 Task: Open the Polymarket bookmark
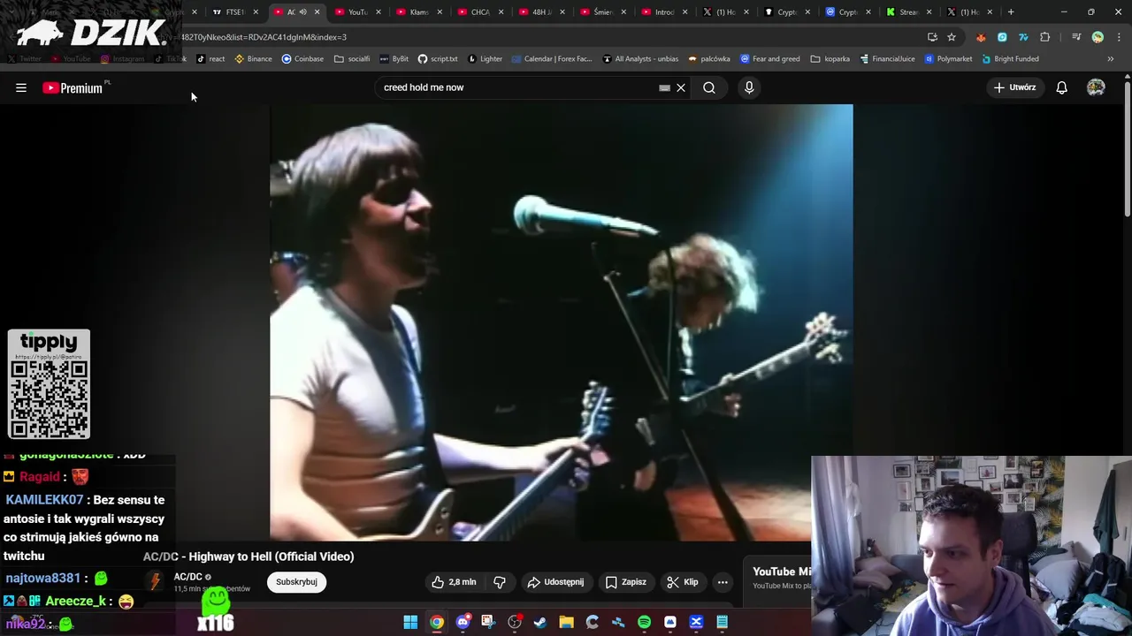coord(948,59)
